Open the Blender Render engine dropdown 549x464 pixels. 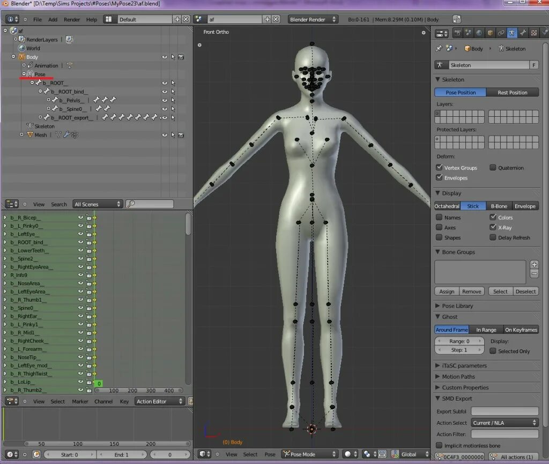coord(313,19)
